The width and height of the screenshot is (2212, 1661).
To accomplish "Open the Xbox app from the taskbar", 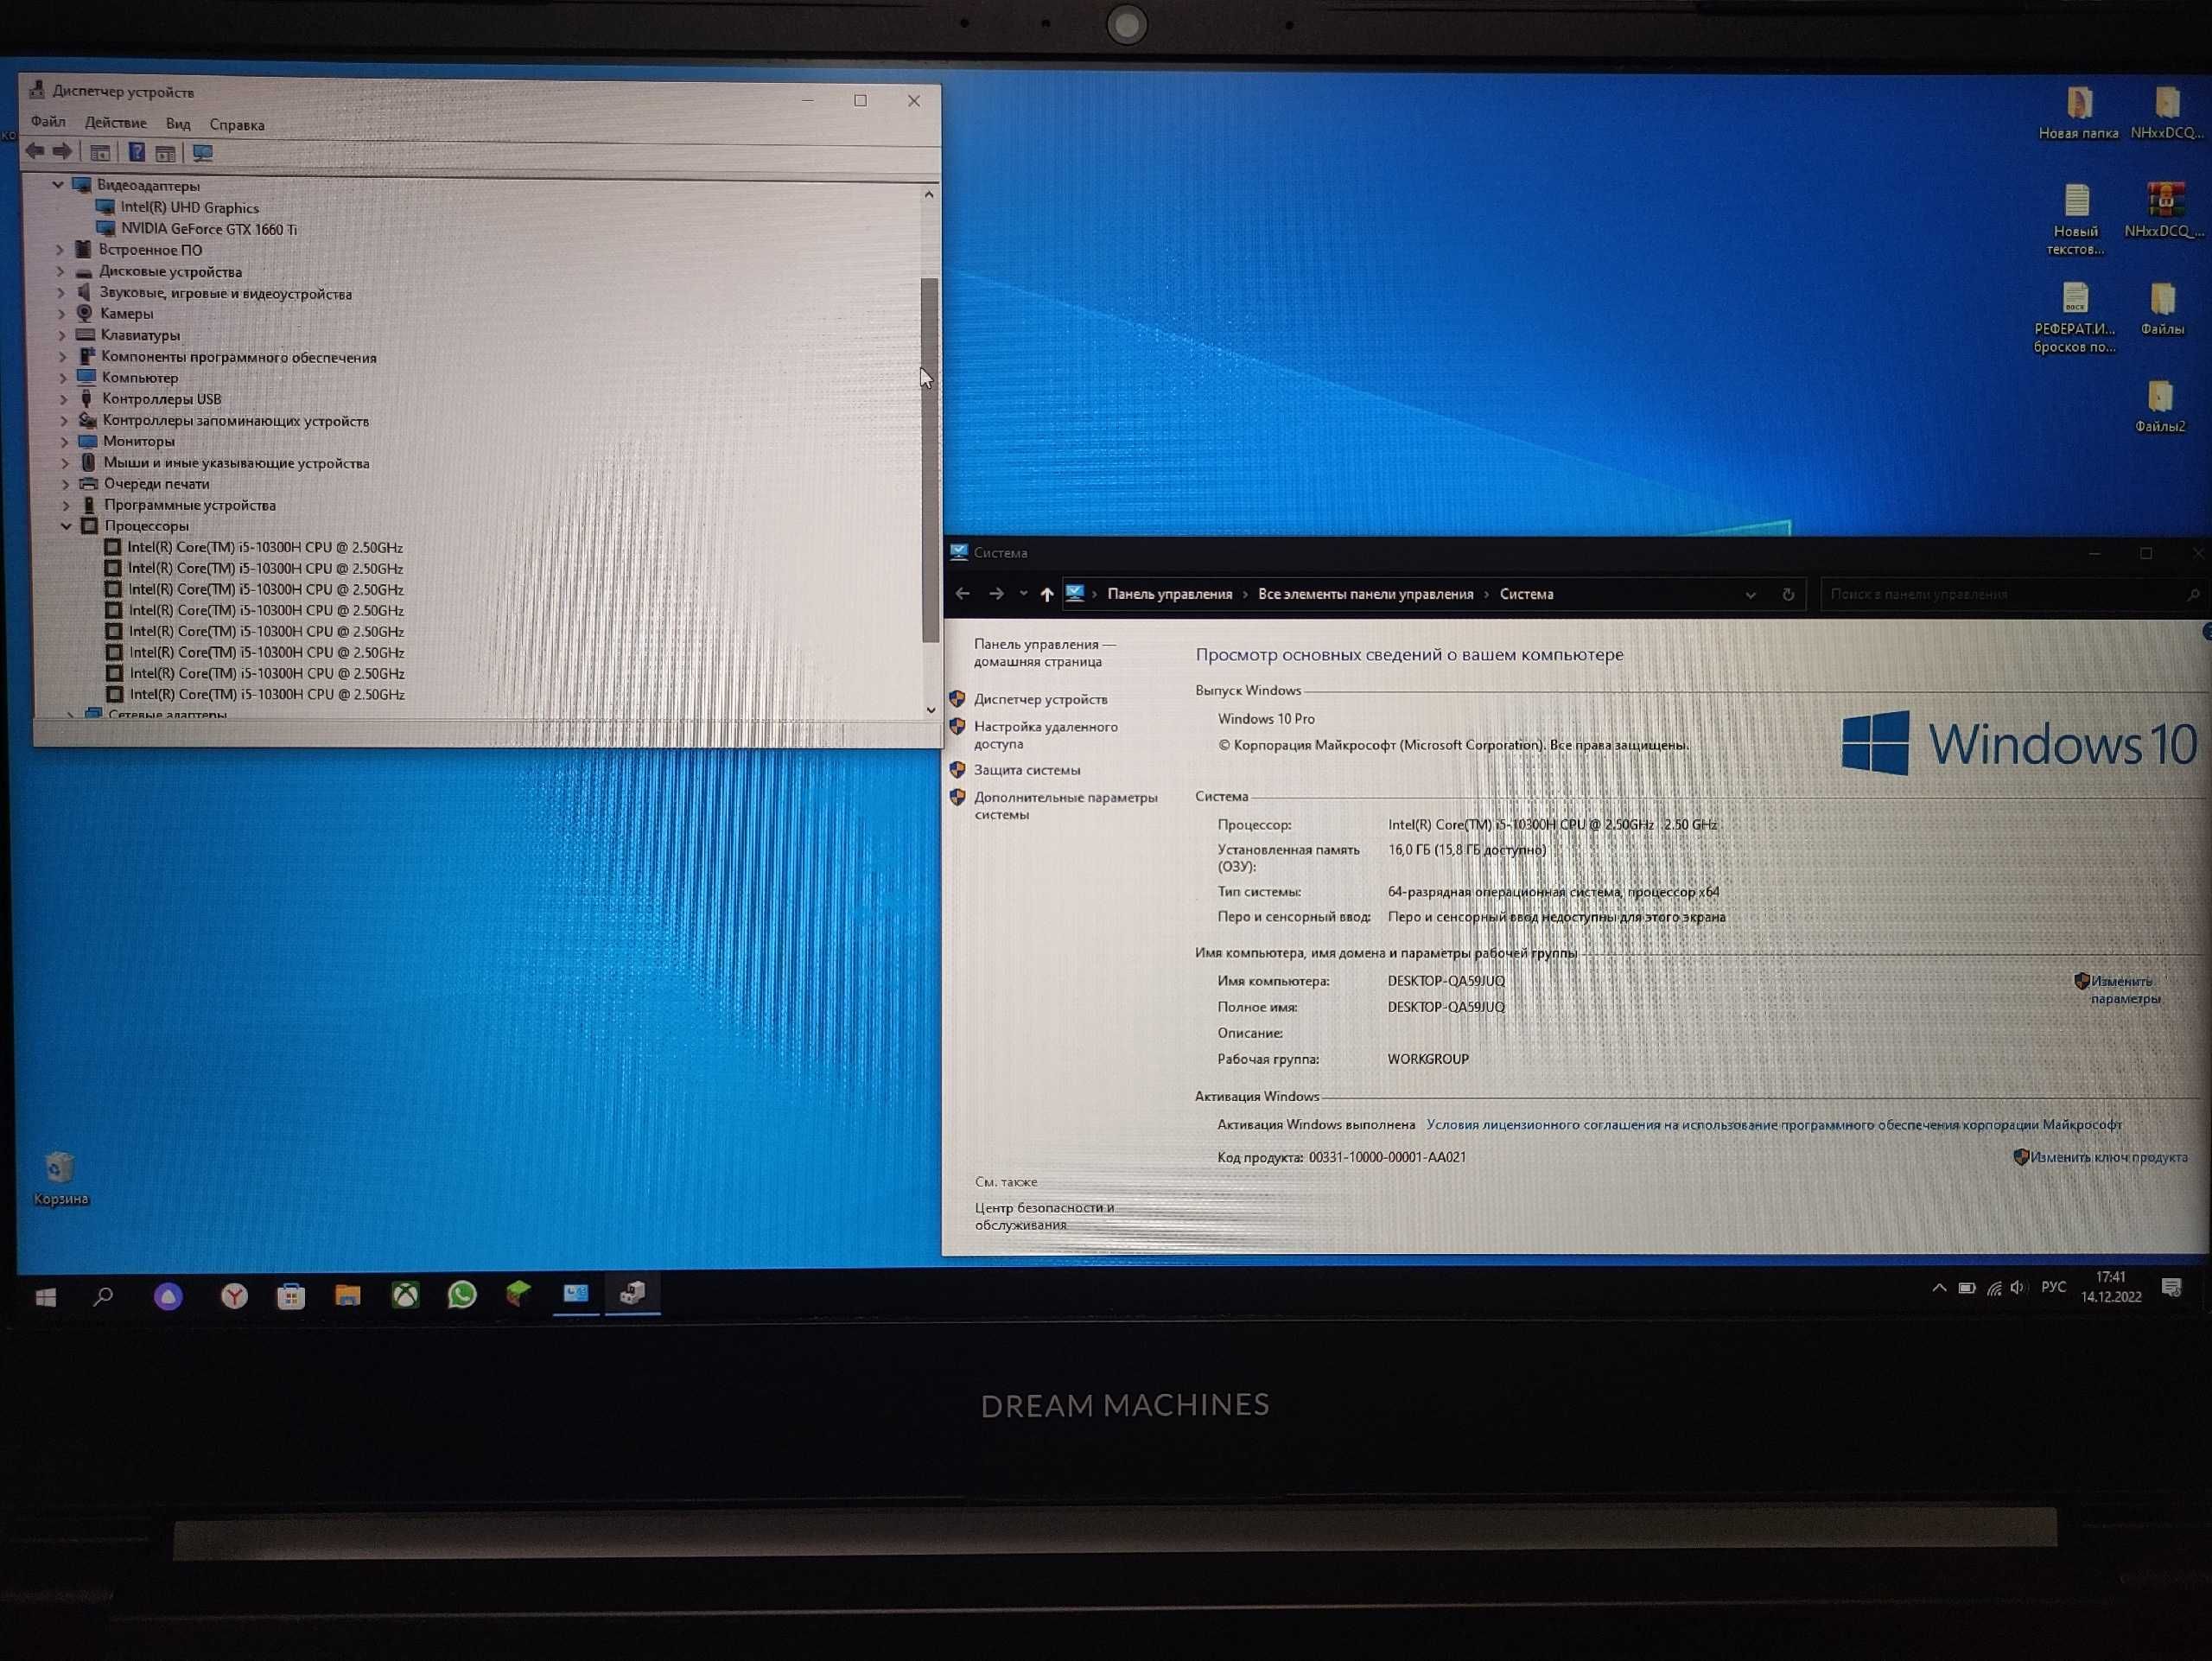I will click(405, 1295).
